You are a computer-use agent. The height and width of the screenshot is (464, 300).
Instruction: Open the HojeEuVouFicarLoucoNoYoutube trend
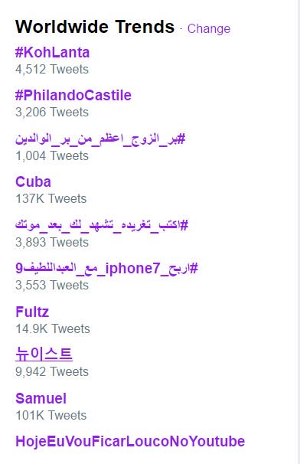coord(130,441)
